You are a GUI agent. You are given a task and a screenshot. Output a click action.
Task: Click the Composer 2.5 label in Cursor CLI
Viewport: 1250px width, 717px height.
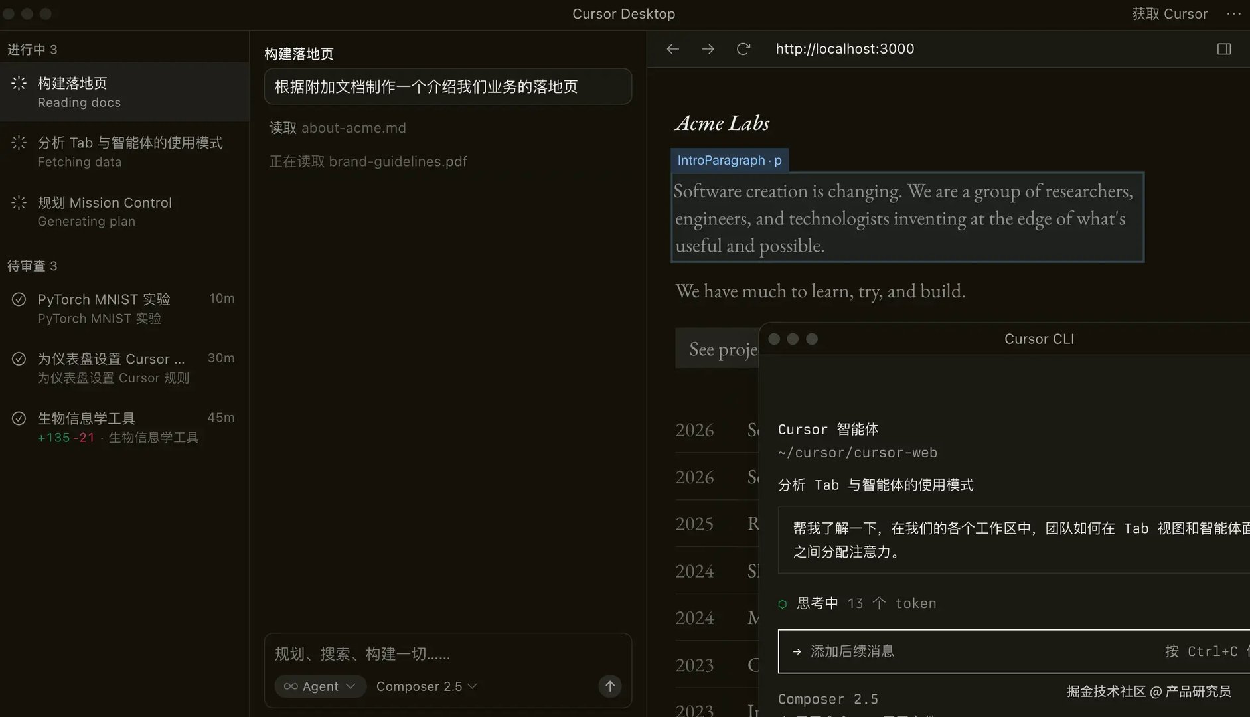coord(828,699)
